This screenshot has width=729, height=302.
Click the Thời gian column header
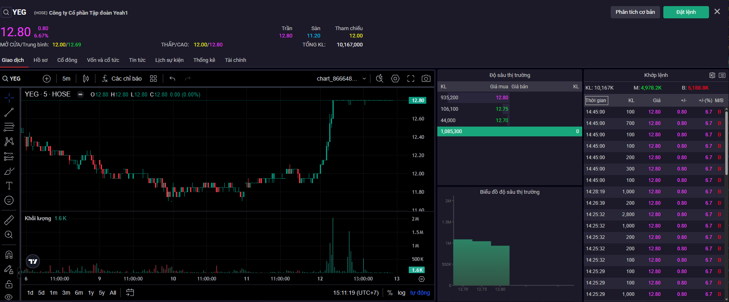click(596, 101)
